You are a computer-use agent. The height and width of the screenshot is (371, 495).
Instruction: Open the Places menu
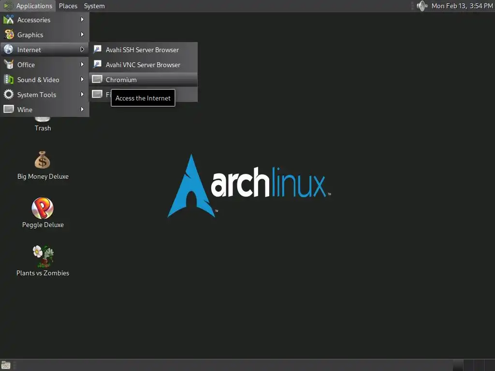coord(68,6)
